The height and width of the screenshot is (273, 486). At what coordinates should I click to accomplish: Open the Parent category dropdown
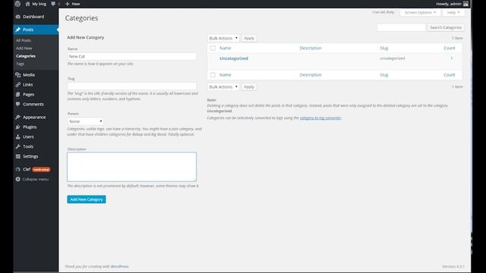pos(85,121)
